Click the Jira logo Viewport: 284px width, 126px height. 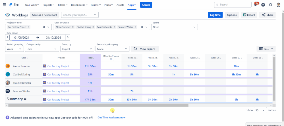coord(14,5)
